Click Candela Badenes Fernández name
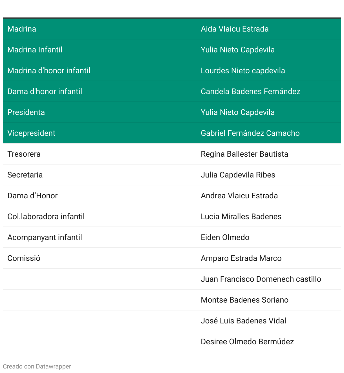 click(x=250, y=92)
